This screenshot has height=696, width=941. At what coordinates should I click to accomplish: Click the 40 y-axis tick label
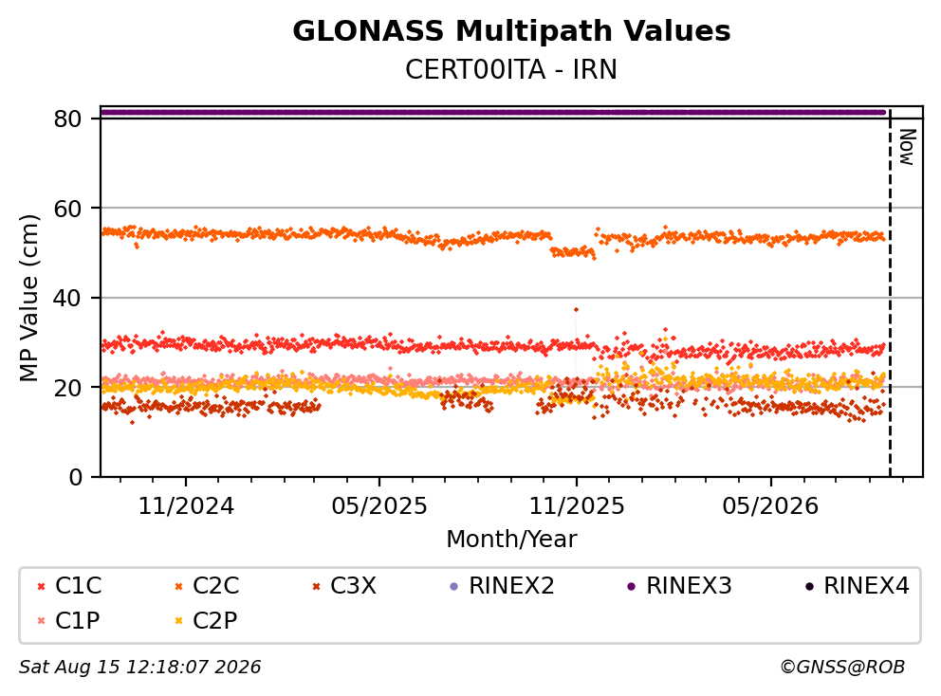[67, 298]
